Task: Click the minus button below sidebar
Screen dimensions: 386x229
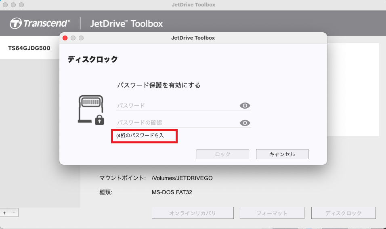Action: (14, 213)
